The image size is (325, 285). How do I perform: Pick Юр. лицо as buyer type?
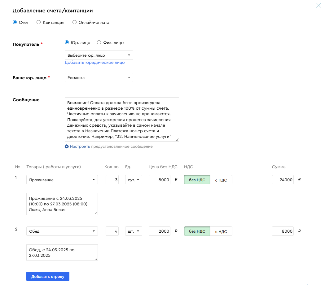[x=67, y=42]
